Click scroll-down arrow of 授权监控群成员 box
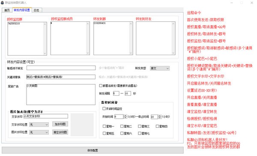257x156 pixels. [88, 53]
